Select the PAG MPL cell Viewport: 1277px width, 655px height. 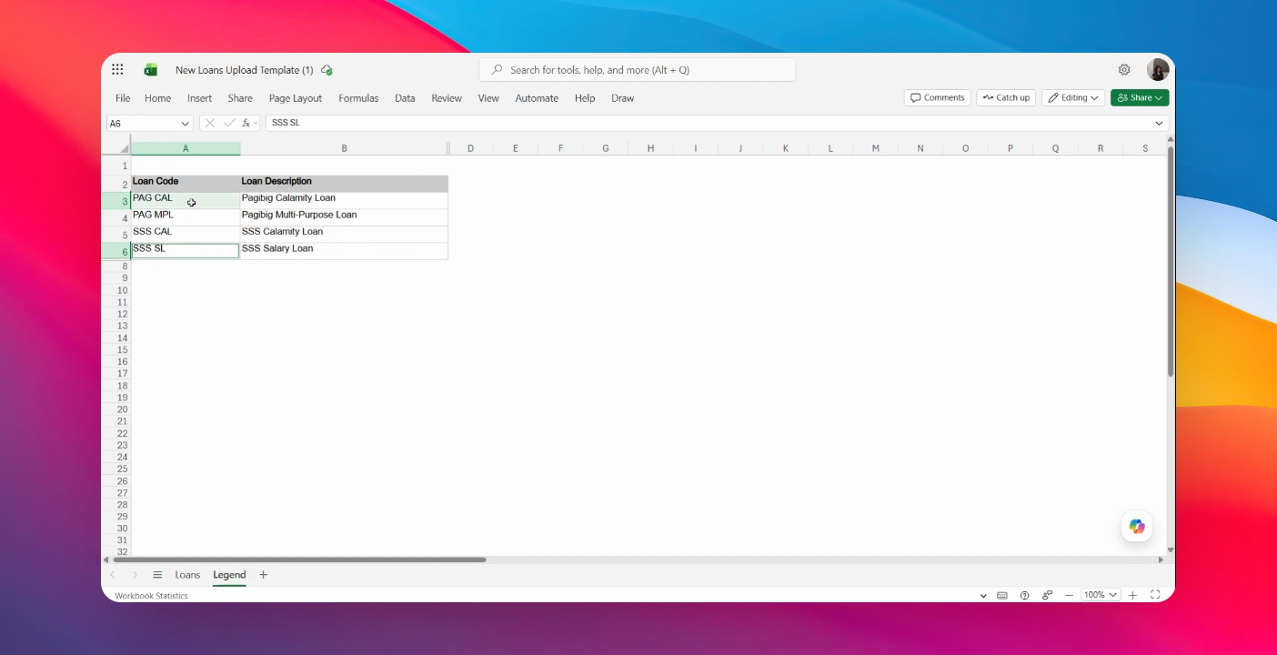point(186,217)
